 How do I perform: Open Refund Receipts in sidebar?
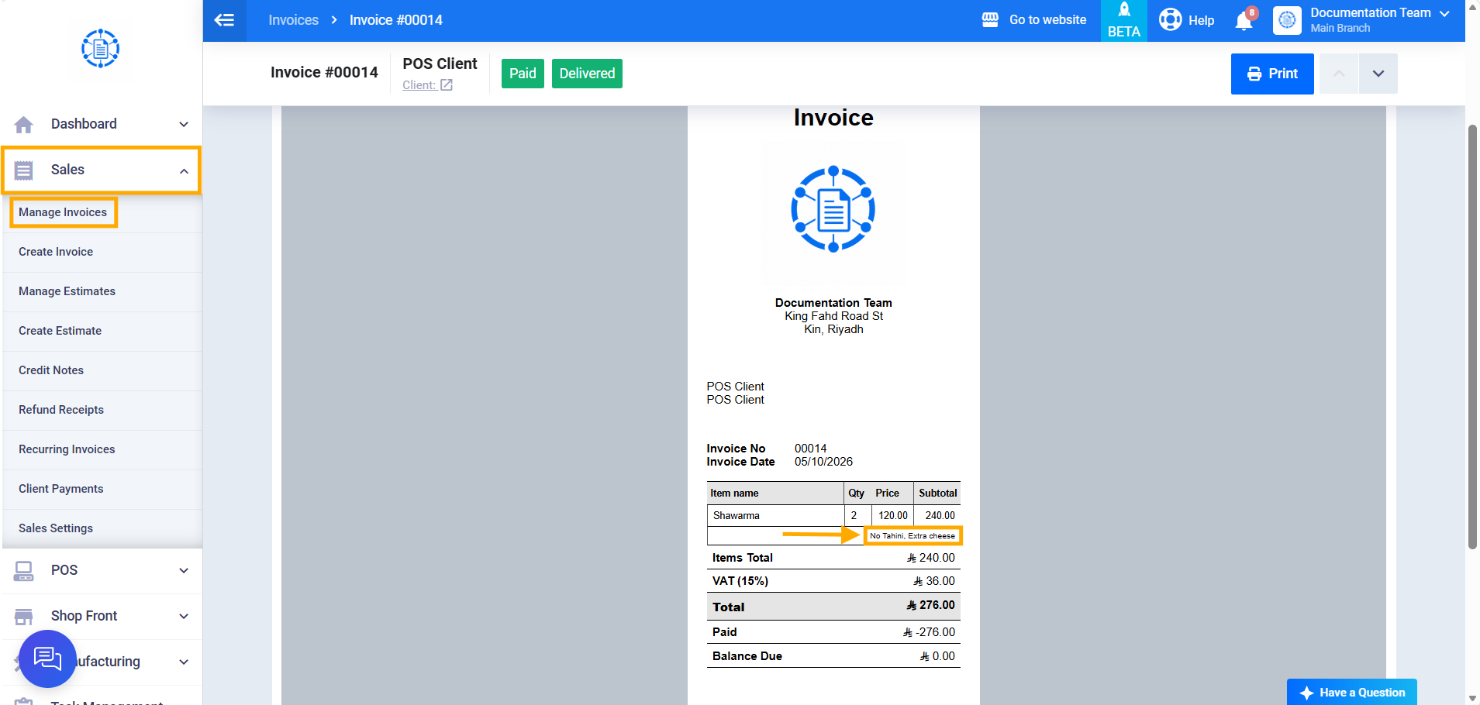[x=61, y=410]
